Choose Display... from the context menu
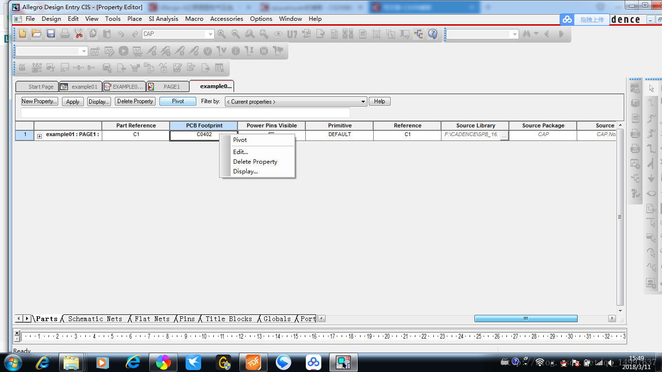Image resolution: width=662 pixels, height=372 pixels. [x=245, y=171]
